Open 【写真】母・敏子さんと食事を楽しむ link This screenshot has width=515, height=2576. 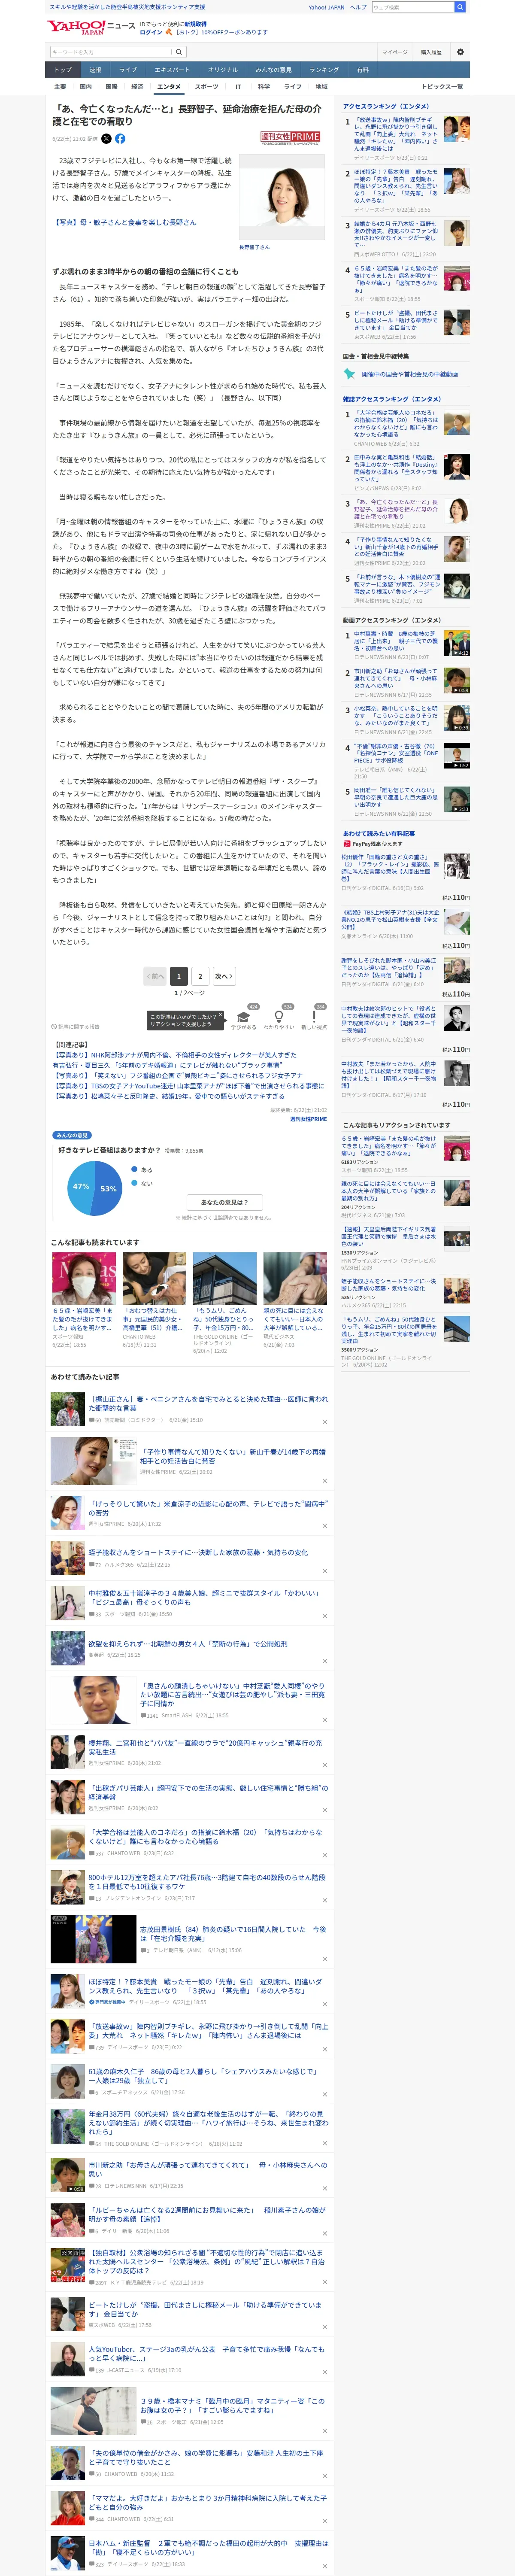click(x=125, y=223)
